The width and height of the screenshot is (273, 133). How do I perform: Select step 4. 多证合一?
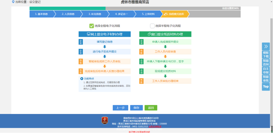tap(121, 14)
